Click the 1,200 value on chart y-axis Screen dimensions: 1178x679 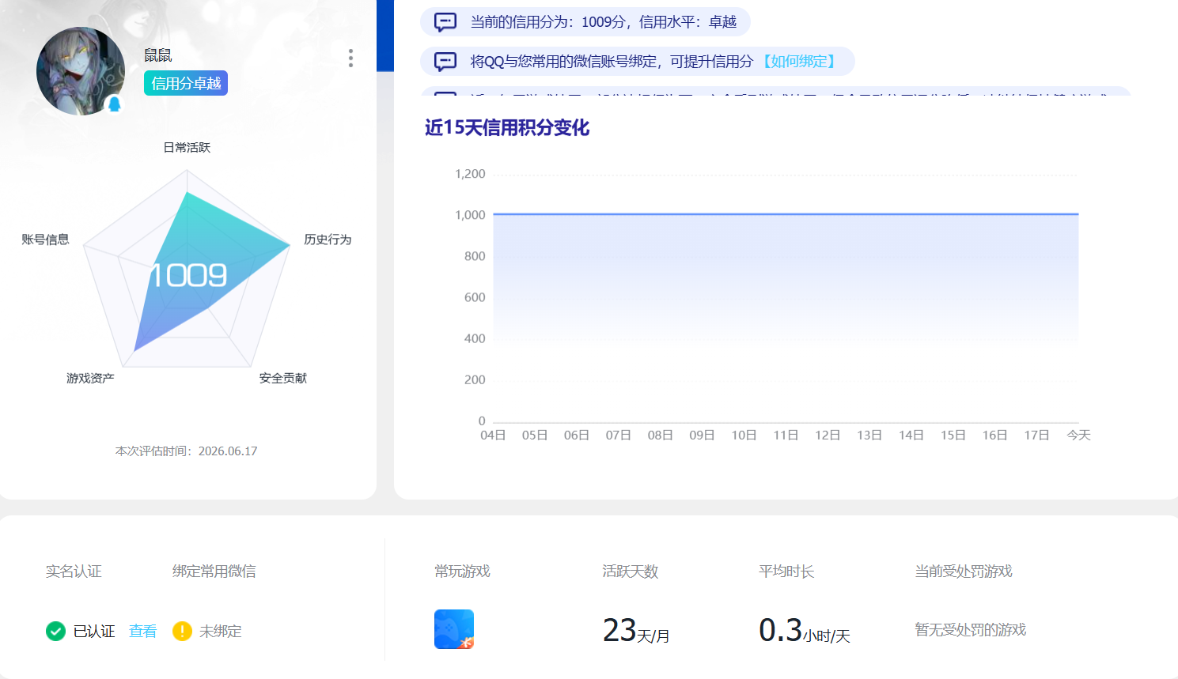point(470,174)
